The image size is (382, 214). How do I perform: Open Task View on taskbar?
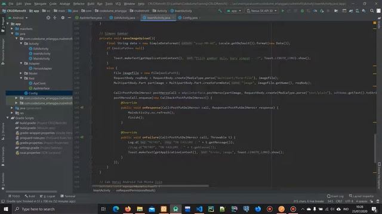click(x=103, y=209)
